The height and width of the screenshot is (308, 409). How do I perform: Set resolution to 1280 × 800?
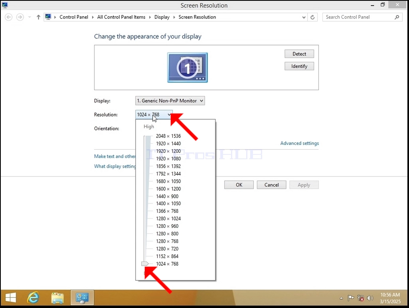pyautogui.click(x=167, y=234)
